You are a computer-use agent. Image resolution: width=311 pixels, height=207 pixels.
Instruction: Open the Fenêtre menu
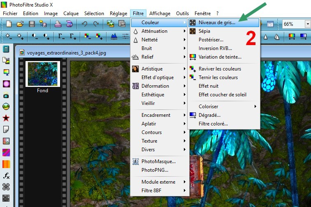202,14
